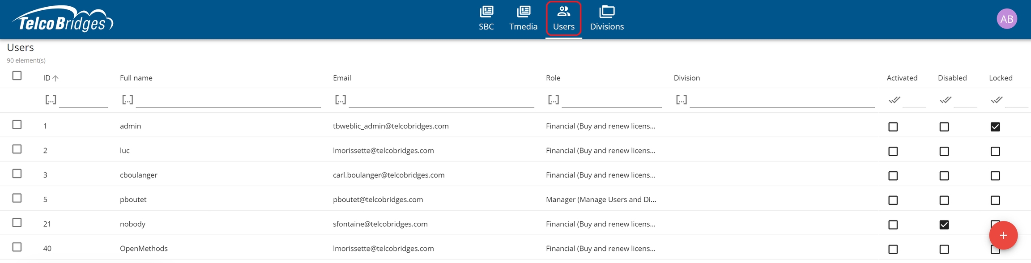Select the row checkbox for luc
1031x263 pixels.
coord(17,149)
